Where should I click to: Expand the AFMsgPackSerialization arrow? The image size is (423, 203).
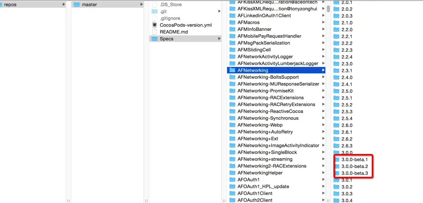coord(323,43)
